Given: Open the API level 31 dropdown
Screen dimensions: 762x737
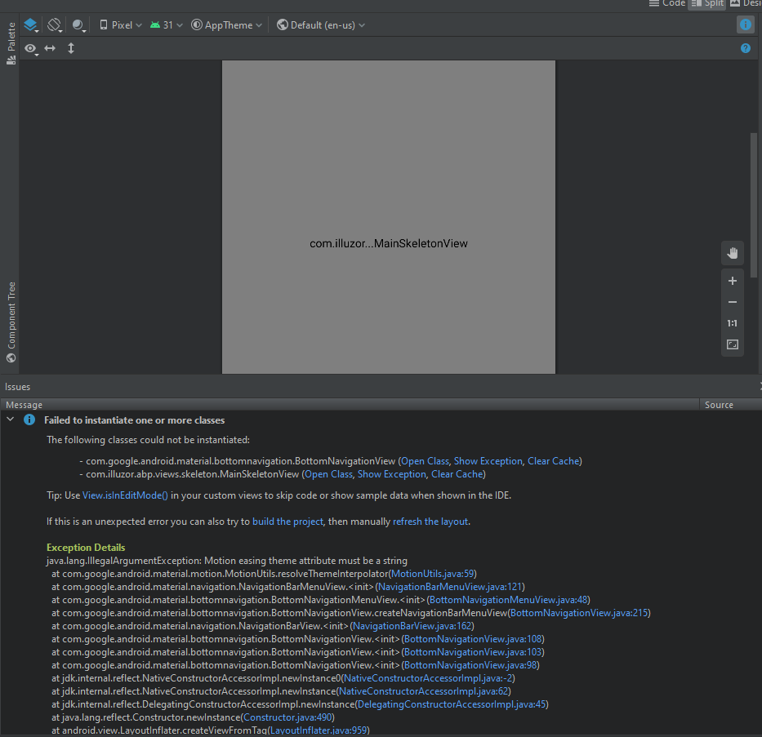Looking at the screenshot, I should 166,25.
